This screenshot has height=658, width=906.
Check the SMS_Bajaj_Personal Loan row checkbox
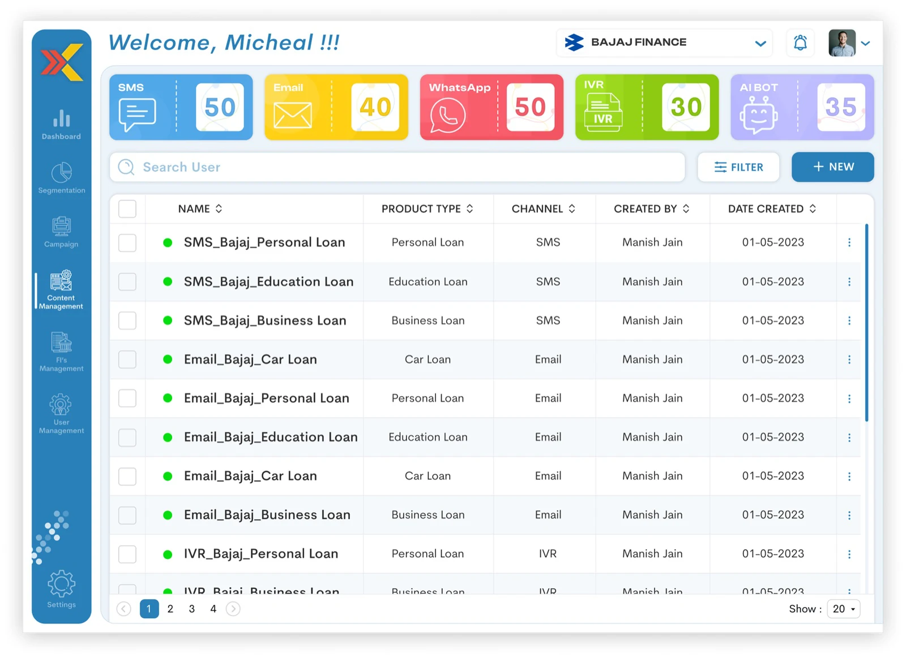(x=127, y=243)
